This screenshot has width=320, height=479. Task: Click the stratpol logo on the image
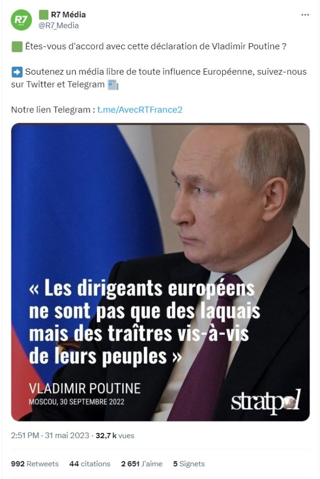pos(266,401)
